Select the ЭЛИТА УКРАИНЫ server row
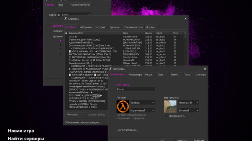This screenshot has height=141, width=252. [124, 51]
